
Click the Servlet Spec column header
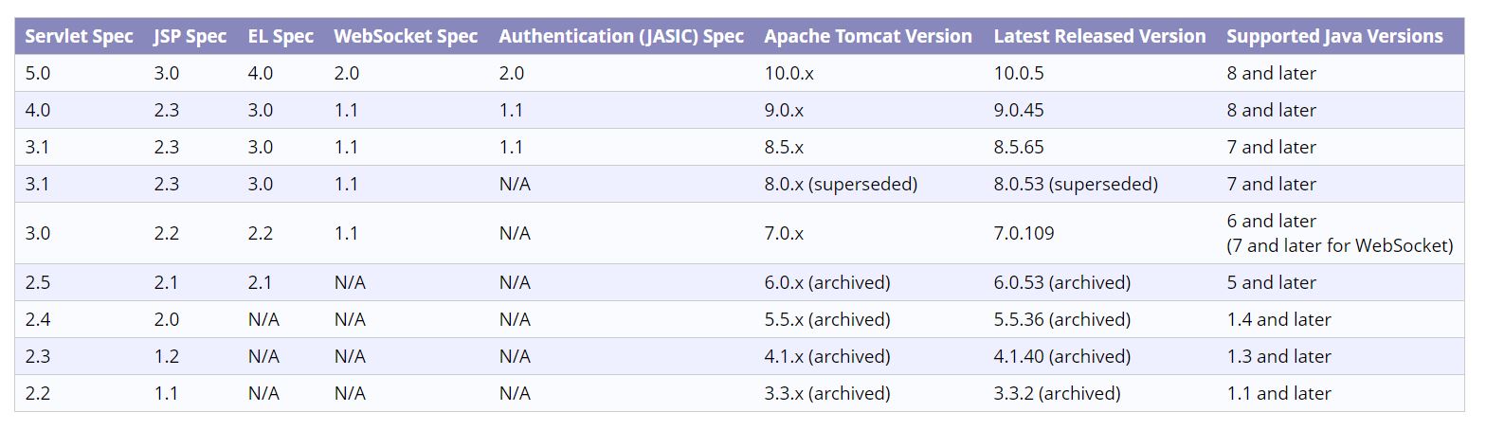pos(79,37)
